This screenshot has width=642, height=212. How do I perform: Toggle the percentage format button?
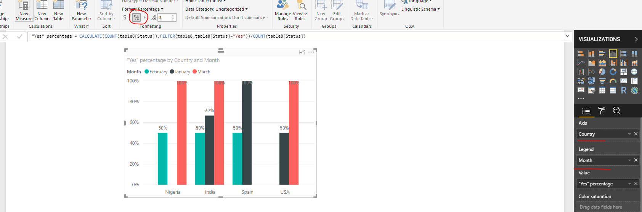136,17
